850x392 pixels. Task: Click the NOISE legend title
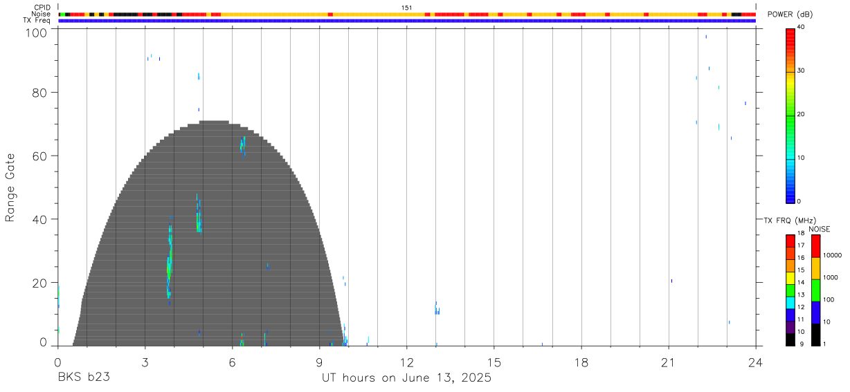[818, 229]
